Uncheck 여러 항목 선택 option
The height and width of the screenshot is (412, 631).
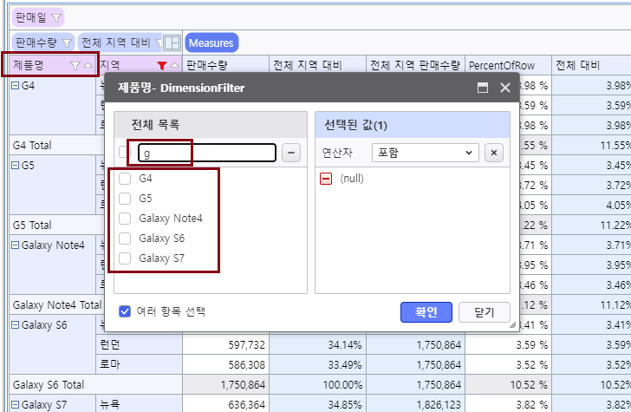point(125,311)
